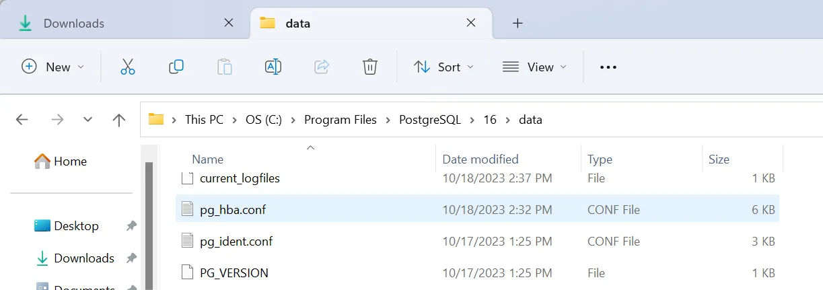Click the Paste clipboard icon
The width and height of the screenshot is (823, 290).
point(225,67)
